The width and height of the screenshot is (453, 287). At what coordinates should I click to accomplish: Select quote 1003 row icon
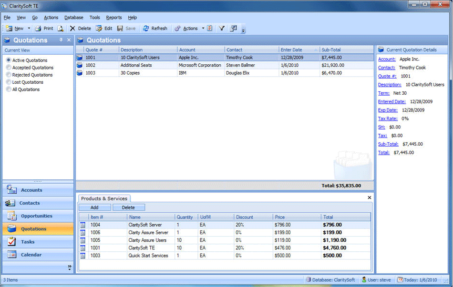point(80,73)
